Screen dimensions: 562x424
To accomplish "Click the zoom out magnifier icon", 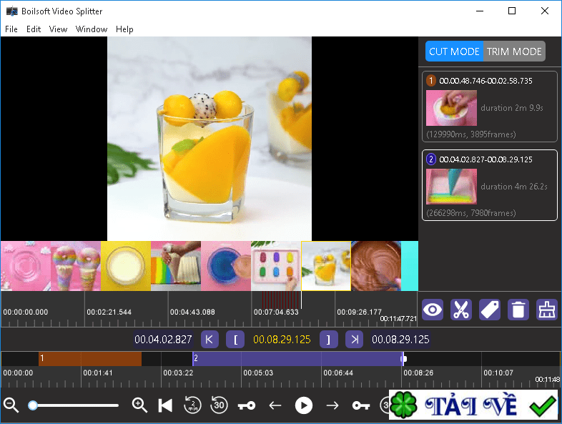I will click(x=11, y=405).
